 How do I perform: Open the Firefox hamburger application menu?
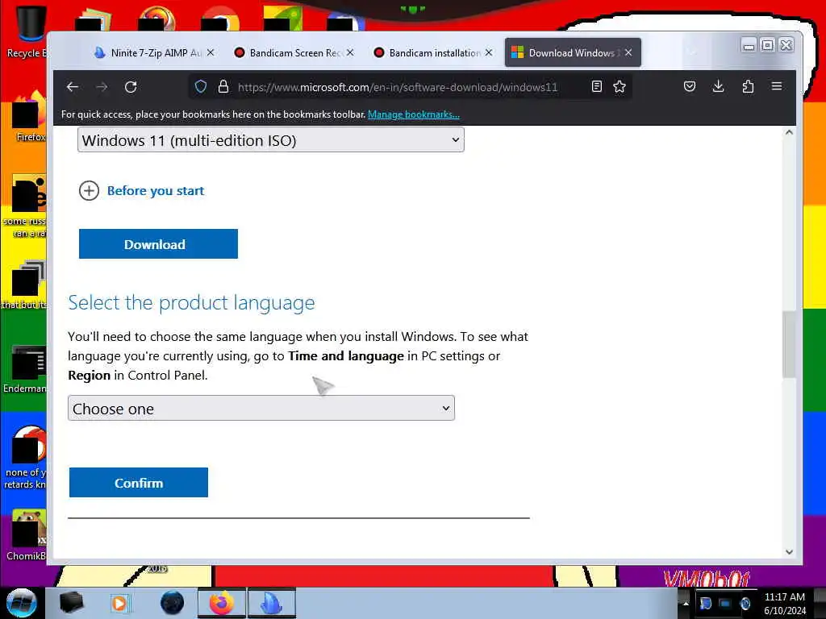click(777, 86)
